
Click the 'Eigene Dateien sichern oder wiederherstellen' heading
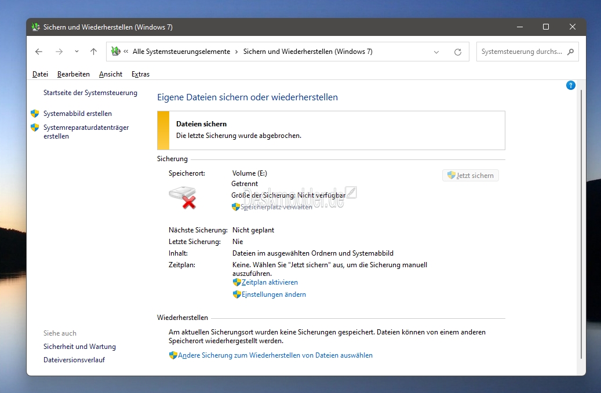point(247,97)
